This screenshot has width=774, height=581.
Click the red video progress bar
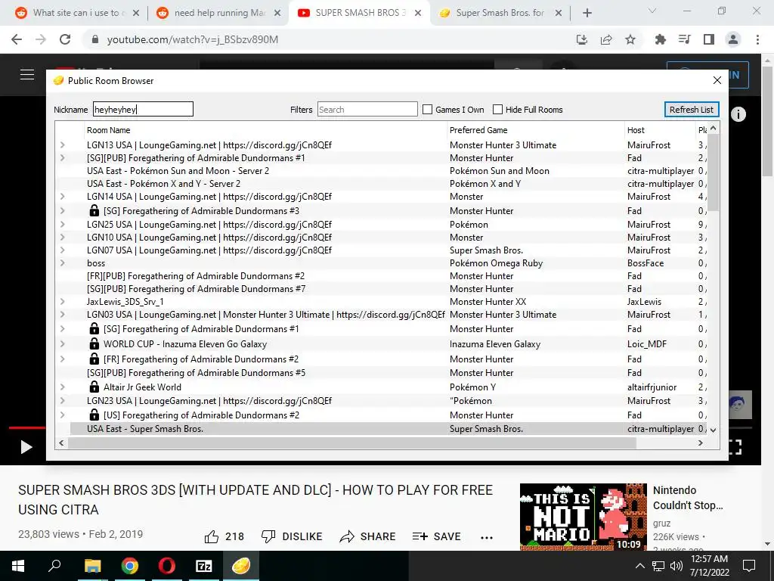tap(26, 427)
